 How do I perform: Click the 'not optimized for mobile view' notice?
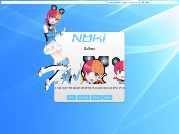point(127,2)
